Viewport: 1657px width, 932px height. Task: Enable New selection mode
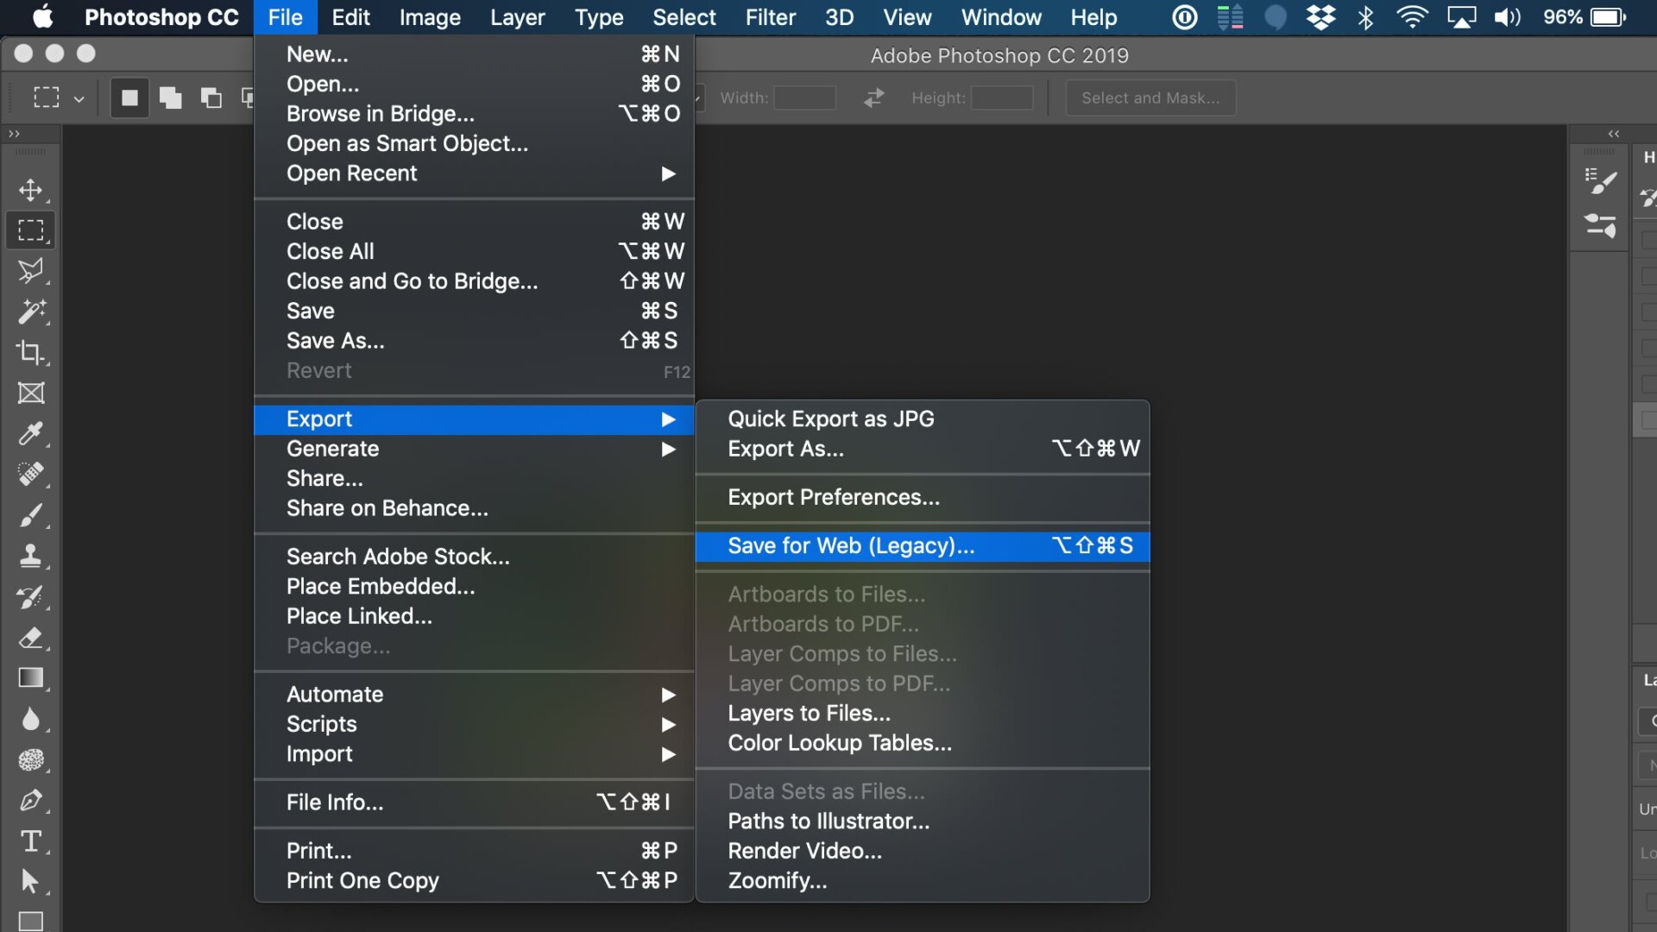click(129, 98)
